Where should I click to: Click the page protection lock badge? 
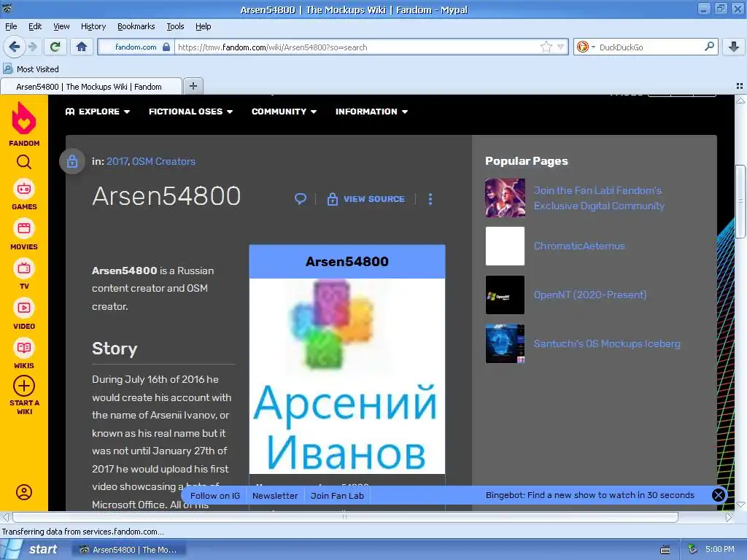click(72, 161)
